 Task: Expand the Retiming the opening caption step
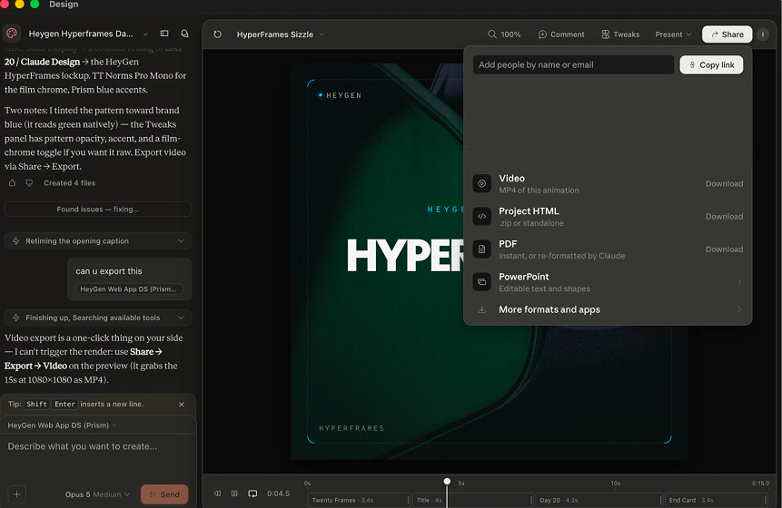coord(98,241)
